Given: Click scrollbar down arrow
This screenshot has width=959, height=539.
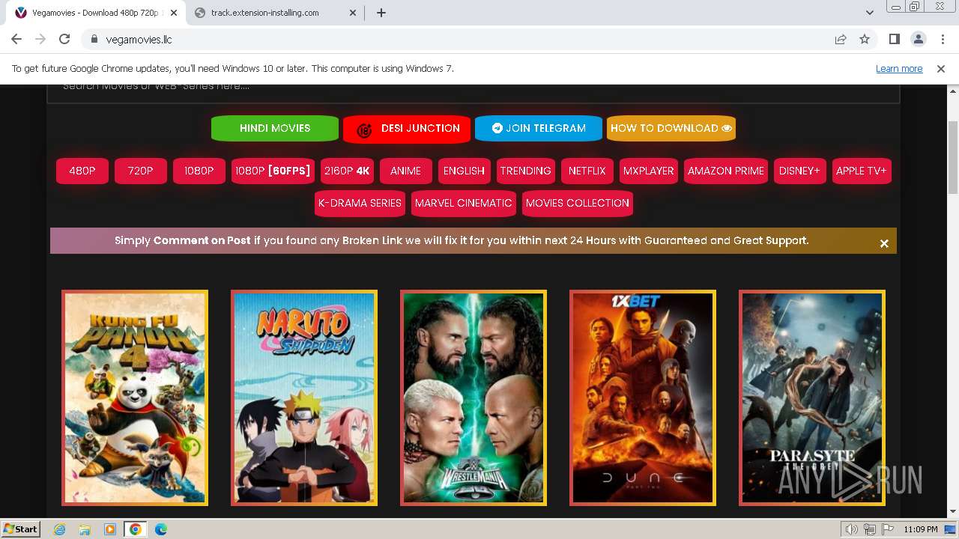Looking at the screenshot, I should pos(953,511).
